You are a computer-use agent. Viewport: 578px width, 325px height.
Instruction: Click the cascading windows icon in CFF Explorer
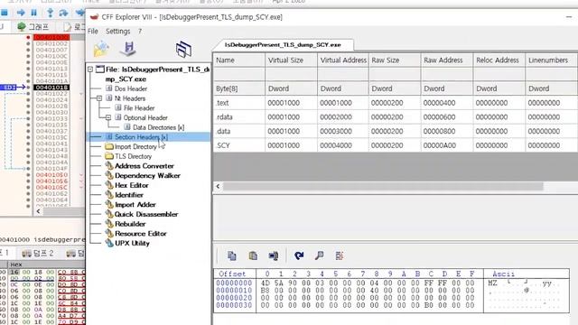(x=183, y=49)
